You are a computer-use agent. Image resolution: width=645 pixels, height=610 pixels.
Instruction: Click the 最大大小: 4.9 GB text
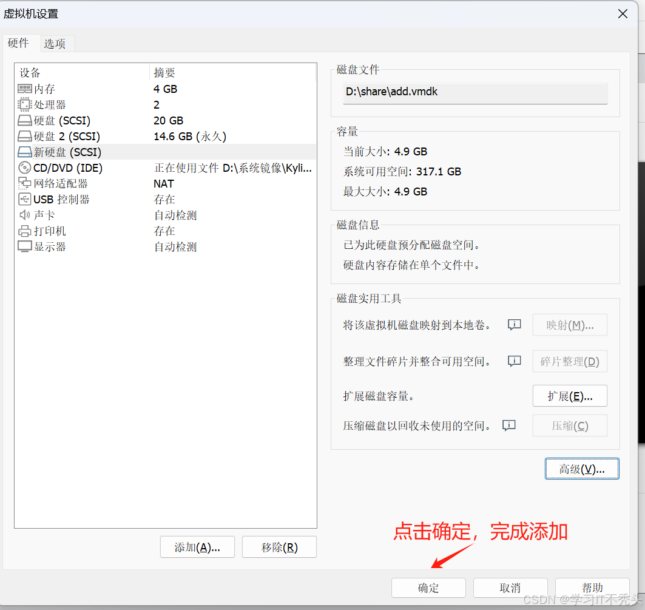(385, 191)
